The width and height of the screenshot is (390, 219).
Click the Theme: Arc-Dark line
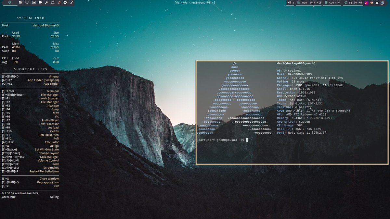[299, 100]
